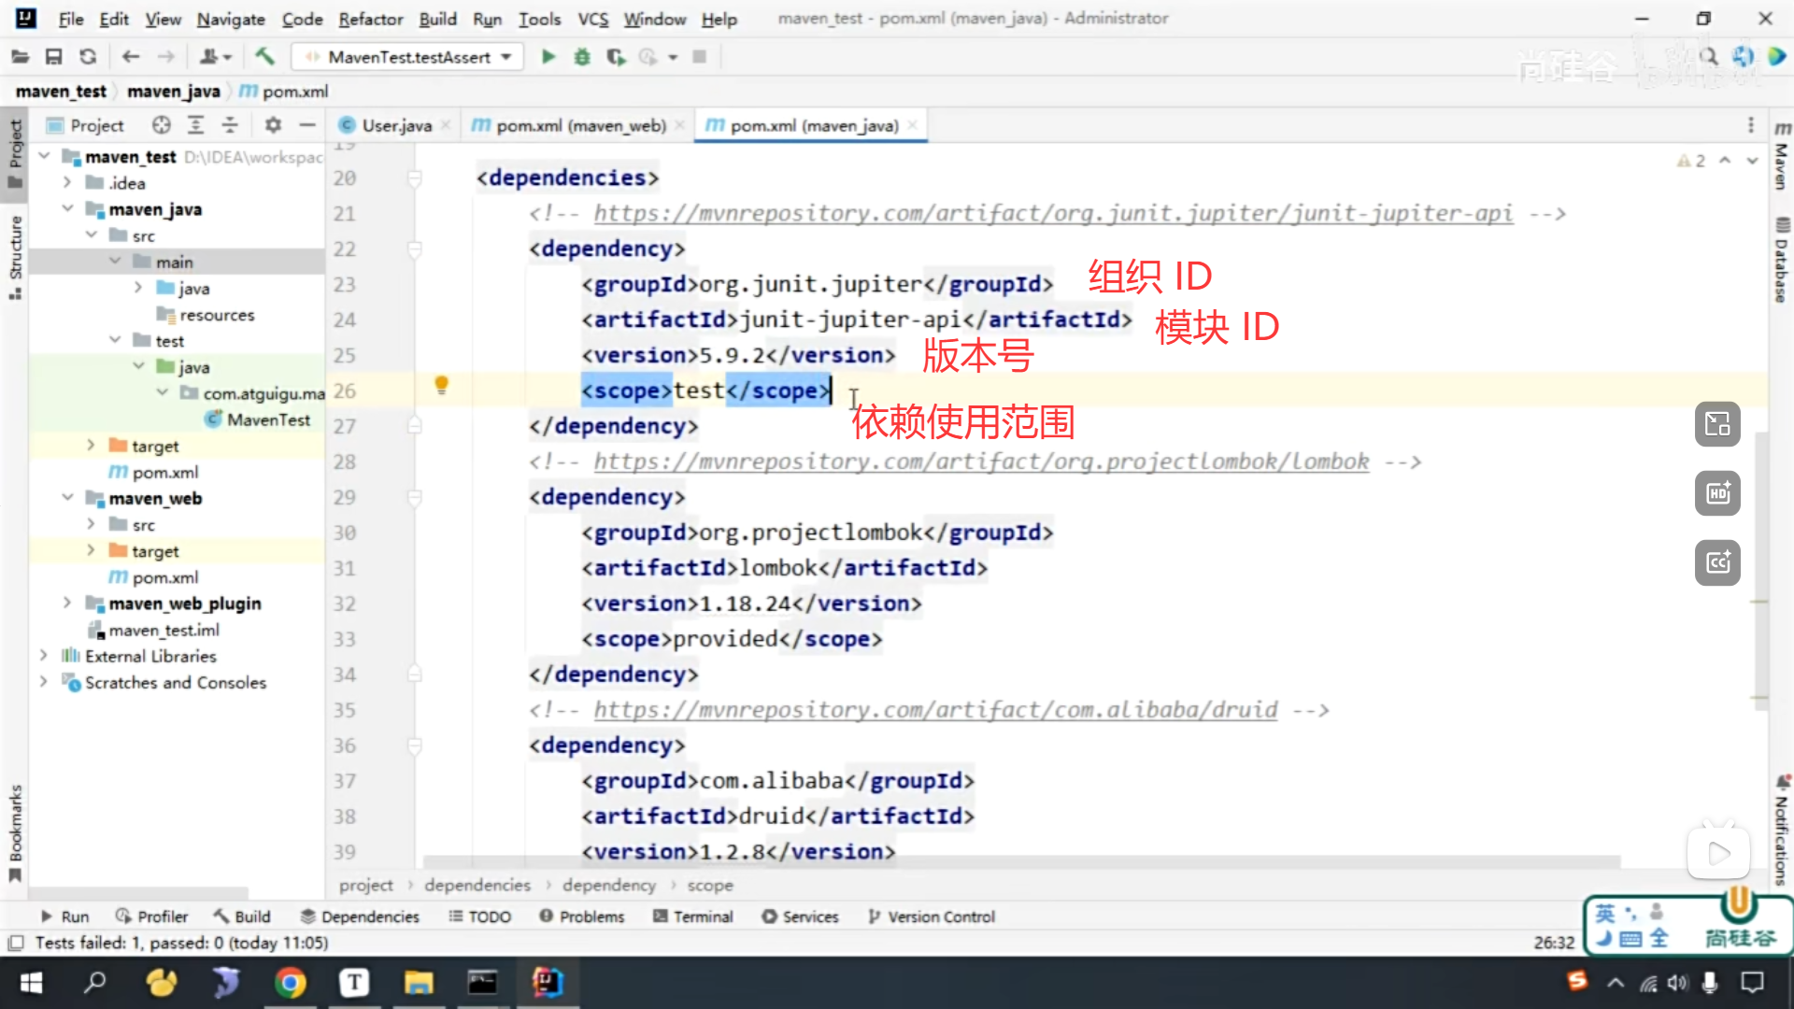The image size is (1794, 1009).
Task: Click the horizontal scrollbar of the editor
Action: (1018, 861)
